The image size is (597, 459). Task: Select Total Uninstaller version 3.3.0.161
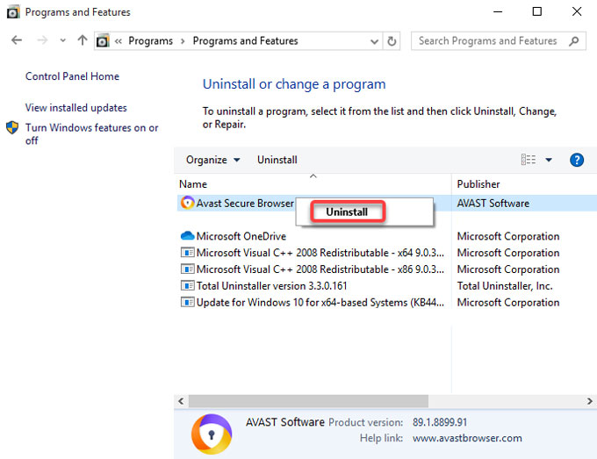[272, 286]
